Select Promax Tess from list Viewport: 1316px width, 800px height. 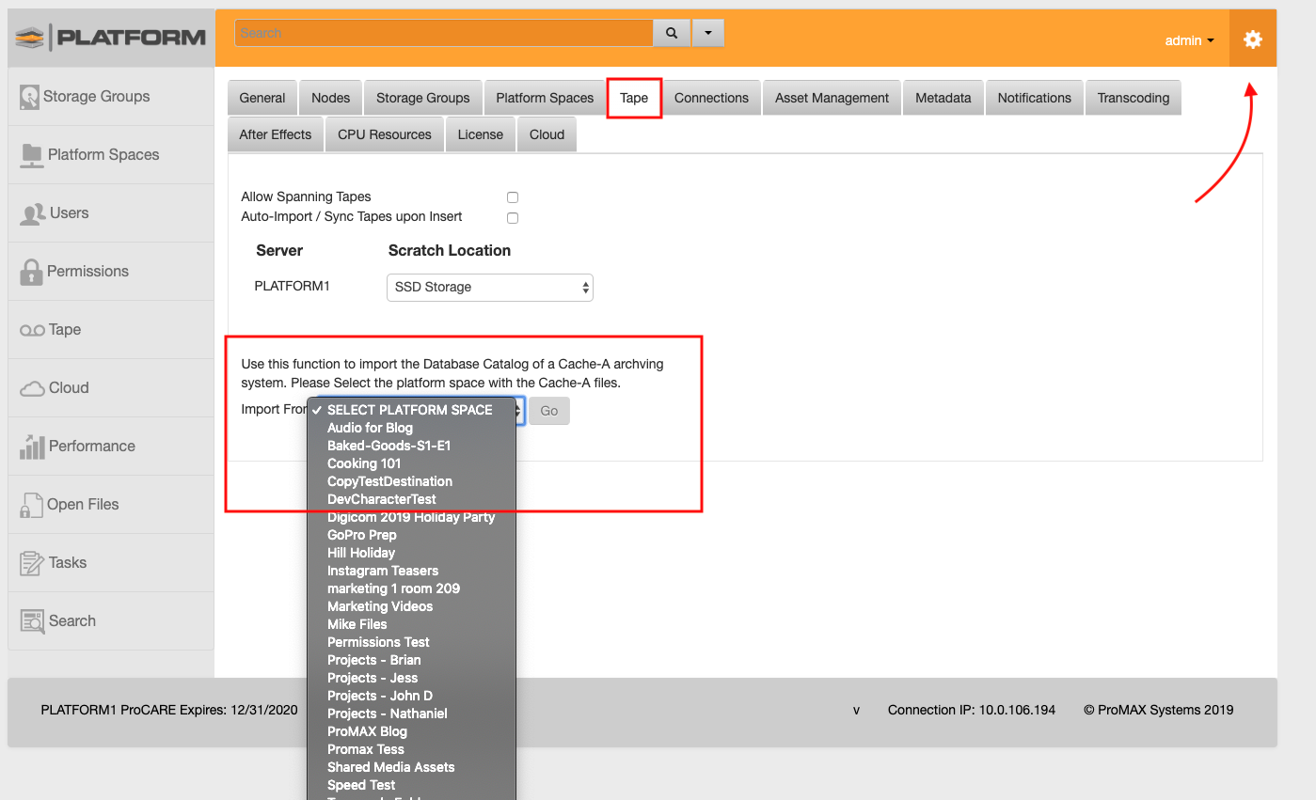(x=412, y=749)
